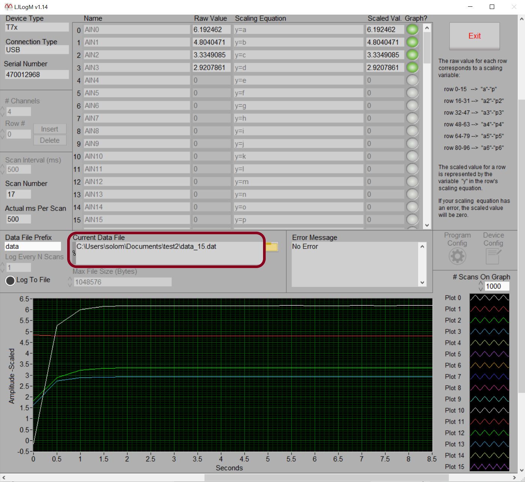Click the folder browse icon for data file
The height and width of the screenshot is (482, 525).
(272, 247)
